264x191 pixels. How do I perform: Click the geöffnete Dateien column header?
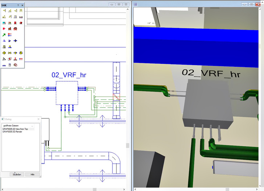tap(10, 126)
